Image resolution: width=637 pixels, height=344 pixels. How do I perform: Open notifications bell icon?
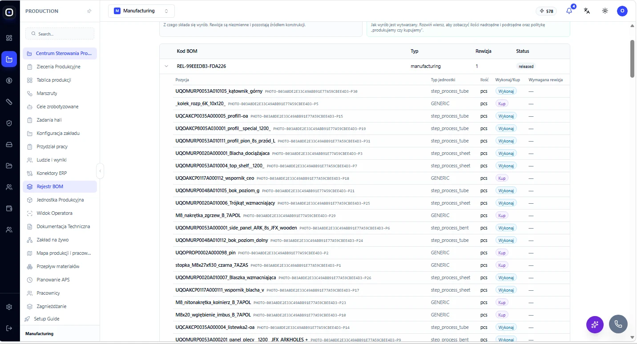point(569,11)
